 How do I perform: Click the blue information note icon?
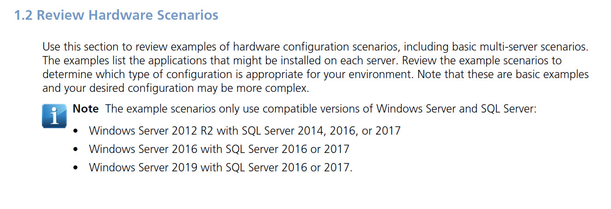pos(54,115)
